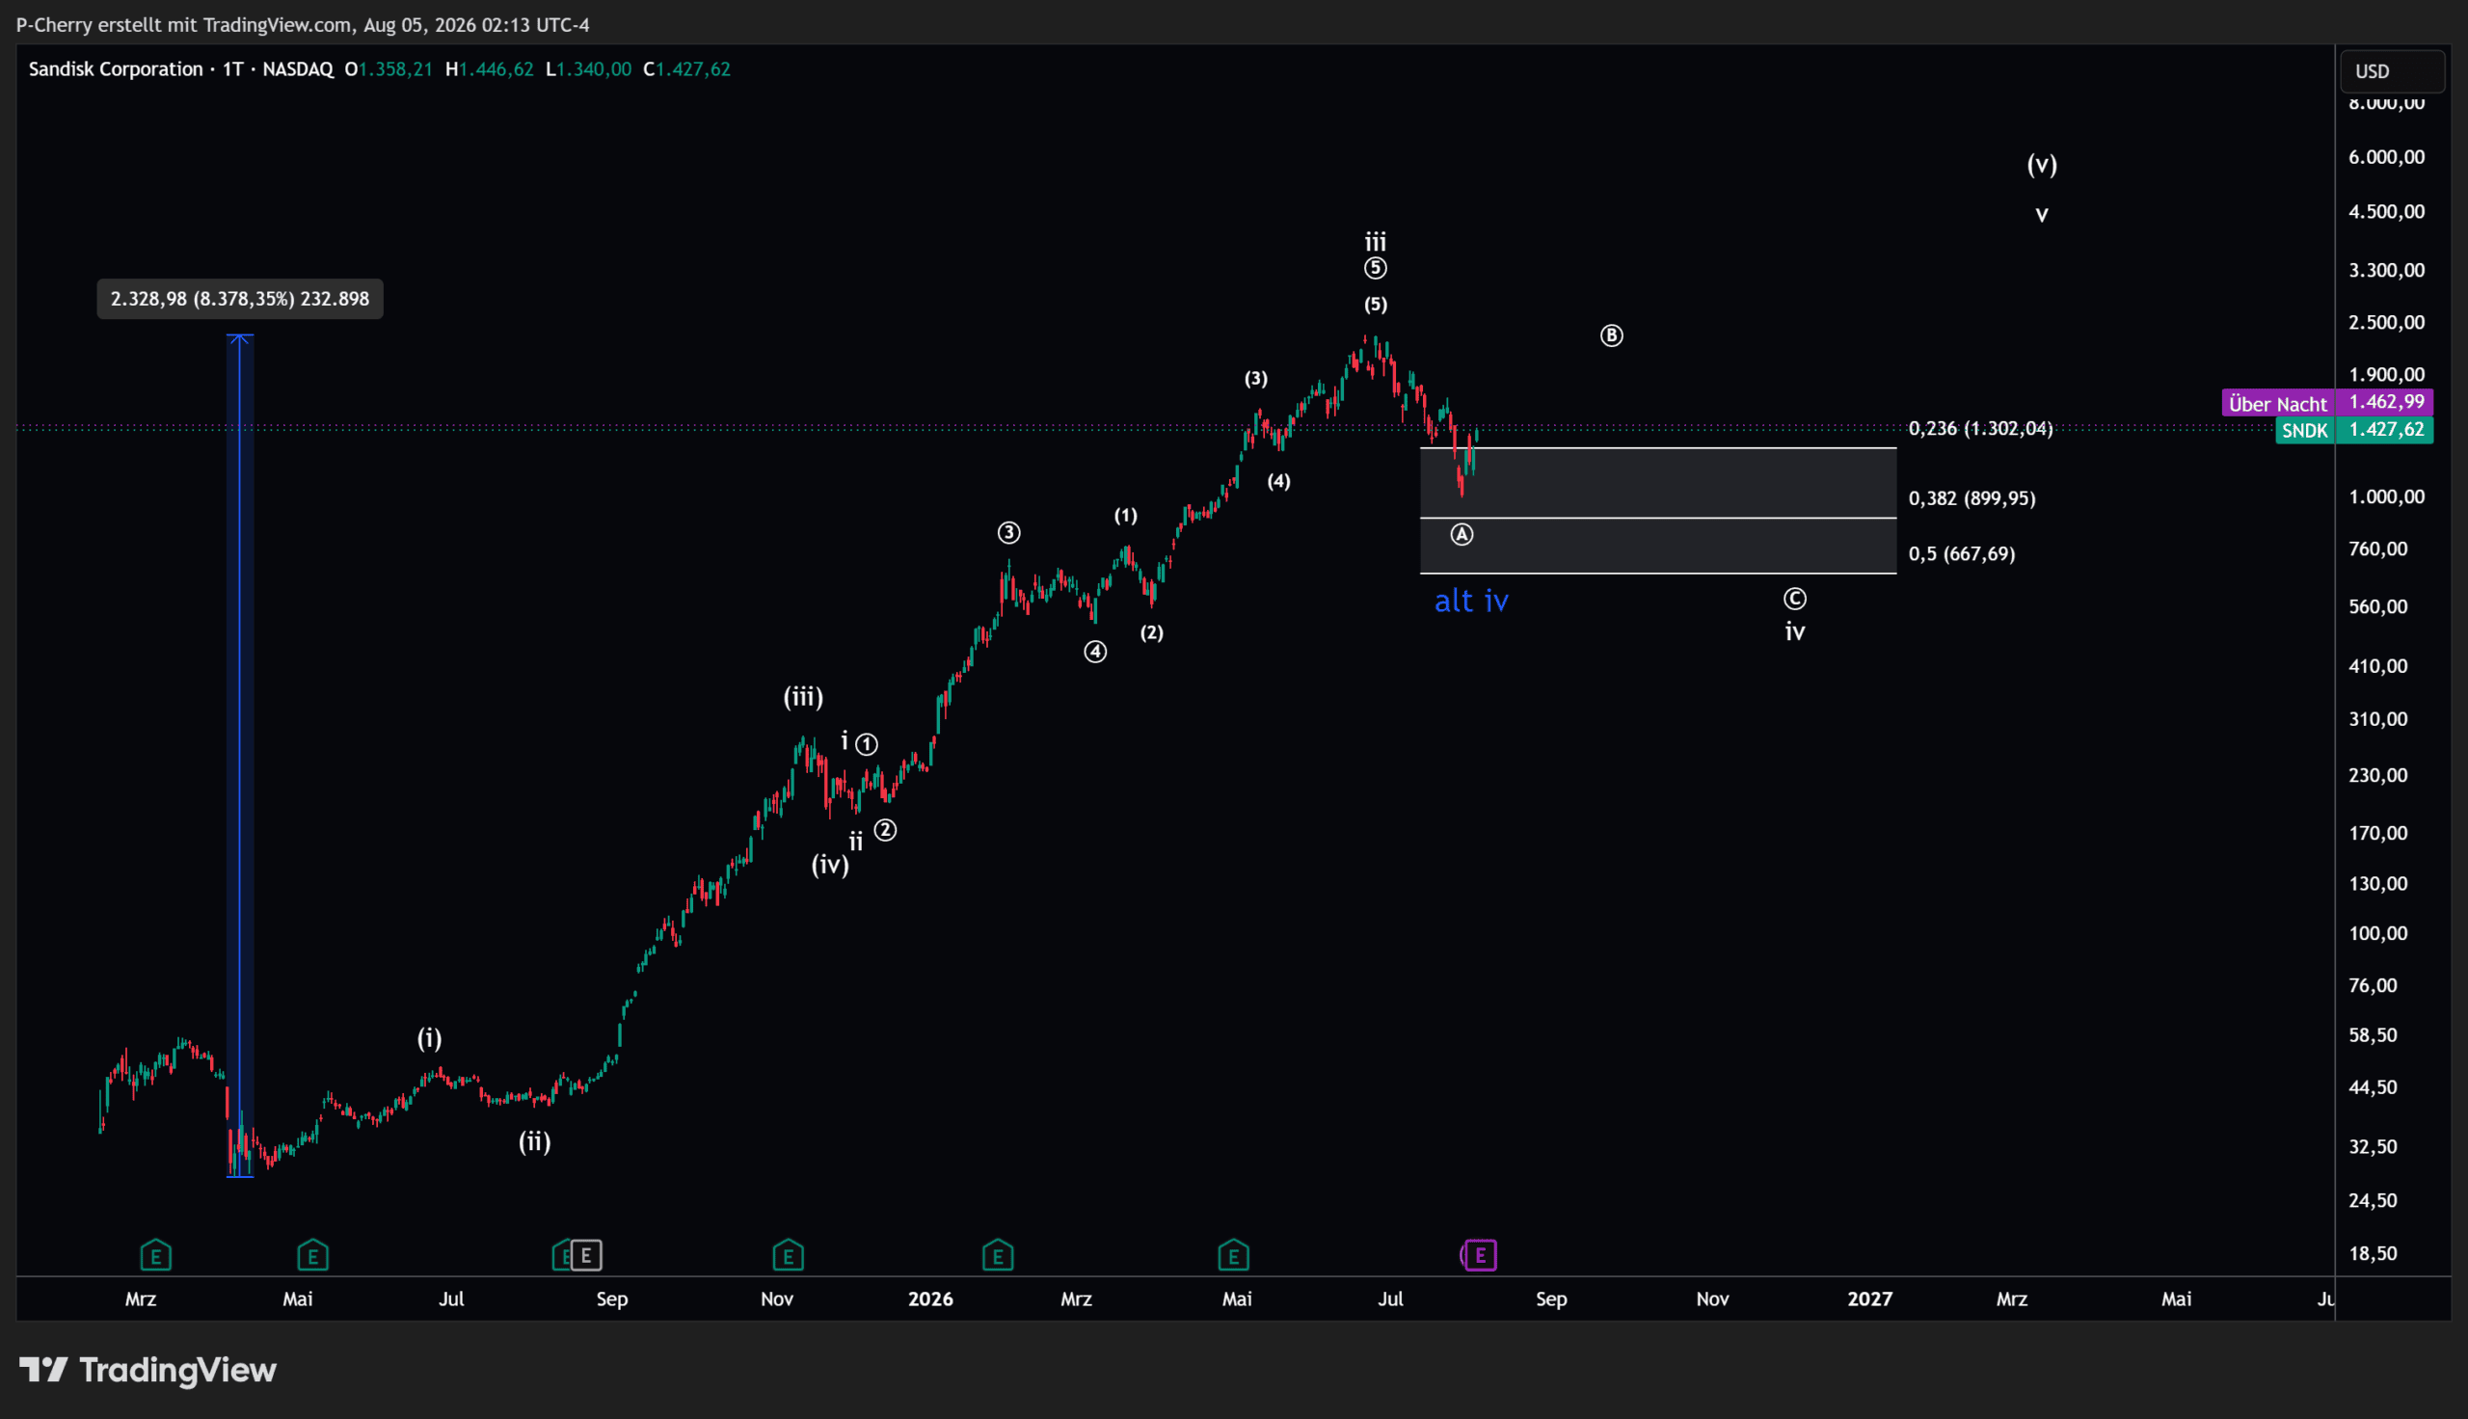Viewport: 2468px width, 1419px height.
Task: Click the "2027" label on the time axis
Action: (x=1869, y=1299)
